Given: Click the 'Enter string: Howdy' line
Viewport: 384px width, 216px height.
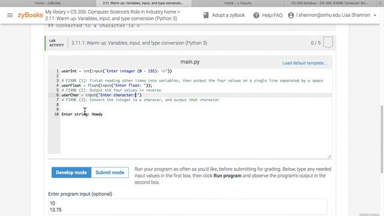Looking at the screenshot, I should [82, 114].
